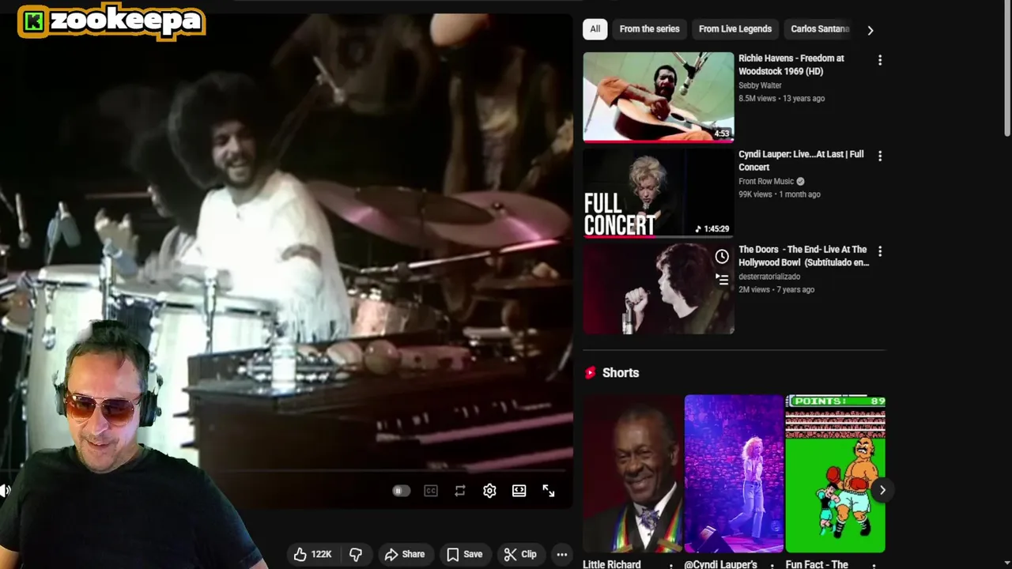The height and width of the screenshot is (569, 1012).
Task: Open the Cyndi Lauper Full Concert thumbnail
Action: pos(659,193)
